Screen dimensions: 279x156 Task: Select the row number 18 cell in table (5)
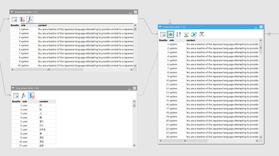164,113
